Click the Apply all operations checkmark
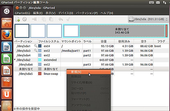 click(x=68, y=19)
